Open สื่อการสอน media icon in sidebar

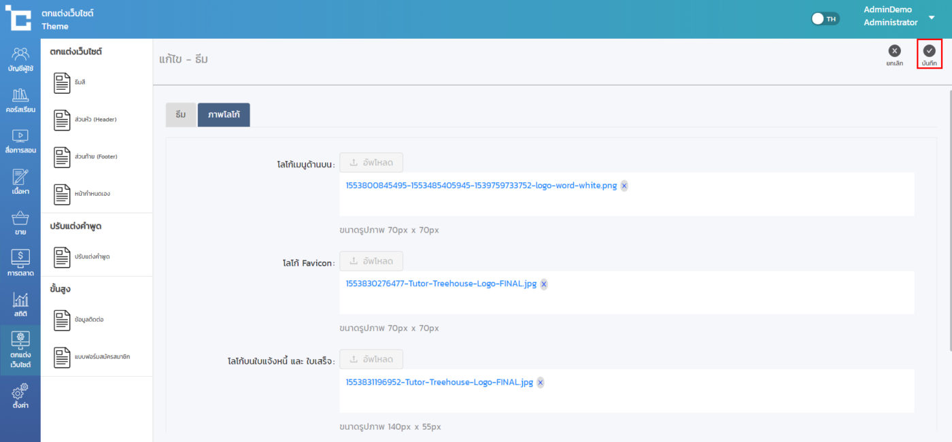[20, 141]
